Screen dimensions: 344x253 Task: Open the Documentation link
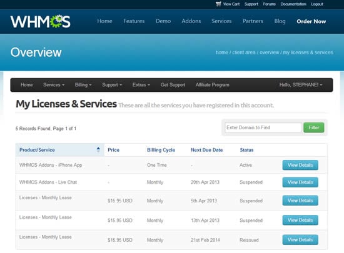tap(293, 4)
